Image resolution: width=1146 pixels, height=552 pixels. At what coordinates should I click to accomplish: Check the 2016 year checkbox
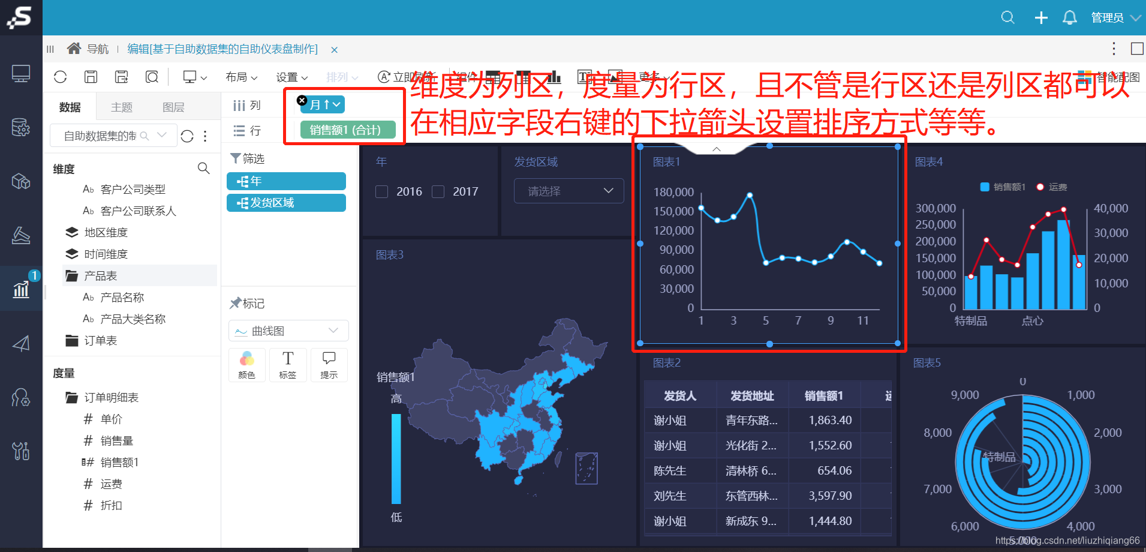click(x=381, y=191)
